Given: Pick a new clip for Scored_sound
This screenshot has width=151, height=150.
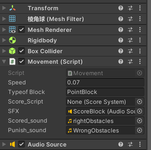Looking at the screenshot, I should [x=140, y=121].
